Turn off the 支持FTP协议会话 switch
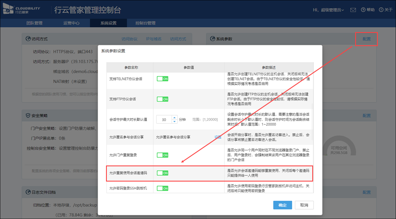The width and height of the screenshot is (396, 219). point(163,99)
